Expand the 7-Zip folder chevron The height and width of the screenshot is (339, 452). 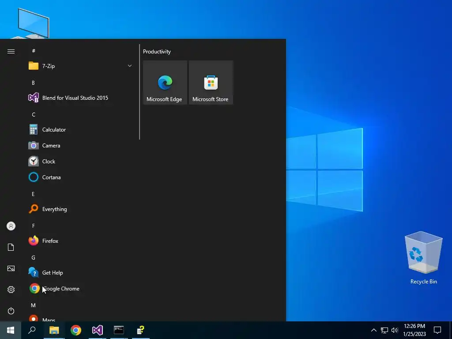[130, 66]
